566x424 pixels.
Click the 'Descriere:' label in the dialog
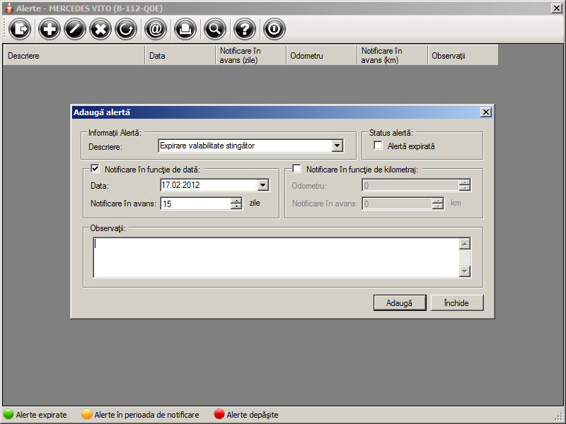105,147
